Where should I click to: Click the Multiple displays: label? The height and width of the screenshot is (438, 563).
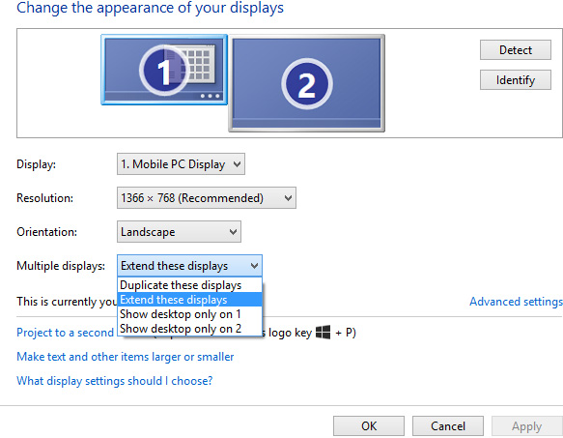click(x=61, y=266)
